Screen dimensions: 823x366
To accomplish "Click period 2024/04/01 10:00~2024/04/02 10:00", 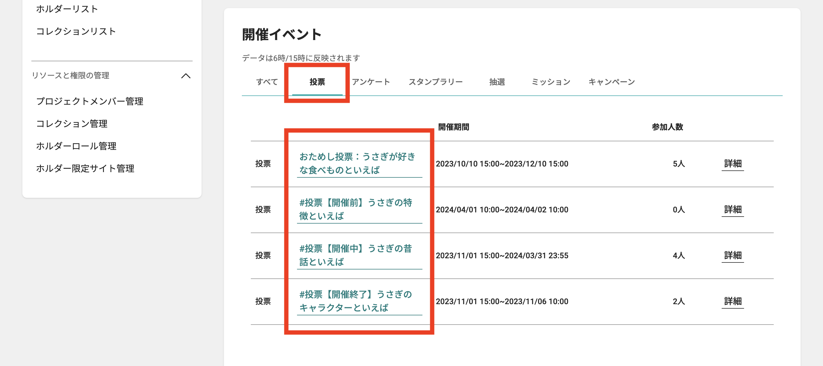I will pos(502,210).
